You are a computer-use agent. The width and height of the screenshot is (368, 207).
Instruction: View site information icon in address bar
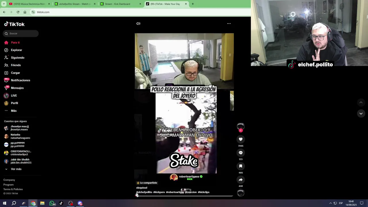click(x=33, y=12)
